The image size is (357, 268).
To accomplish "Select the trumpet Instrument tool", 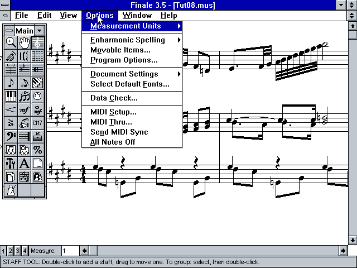I will pyautogui.click(x=11, y=56).
